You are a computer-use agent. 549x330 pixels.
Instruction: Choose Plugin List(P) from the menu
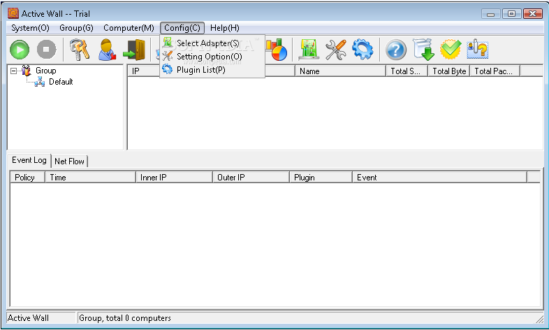pyautogui.click(x=212, y=70)
